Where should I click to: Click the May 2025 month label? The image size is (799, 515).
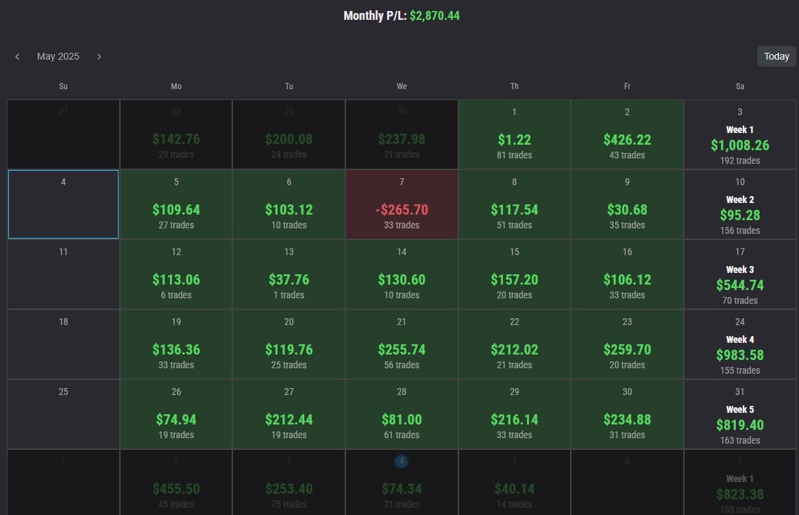click(x=58, y=56)
